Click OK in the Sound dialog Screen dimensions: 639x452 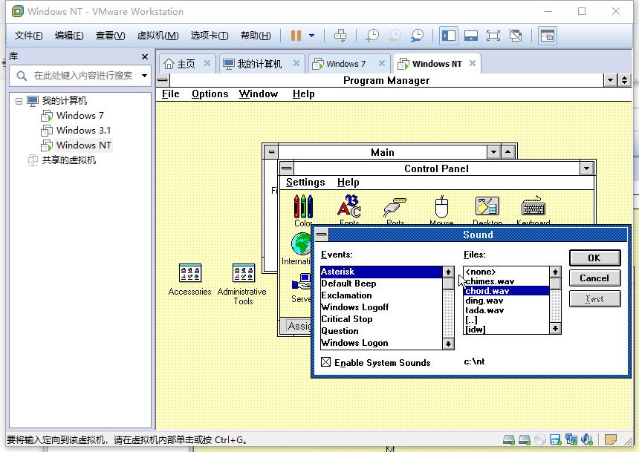pos(594,258)
